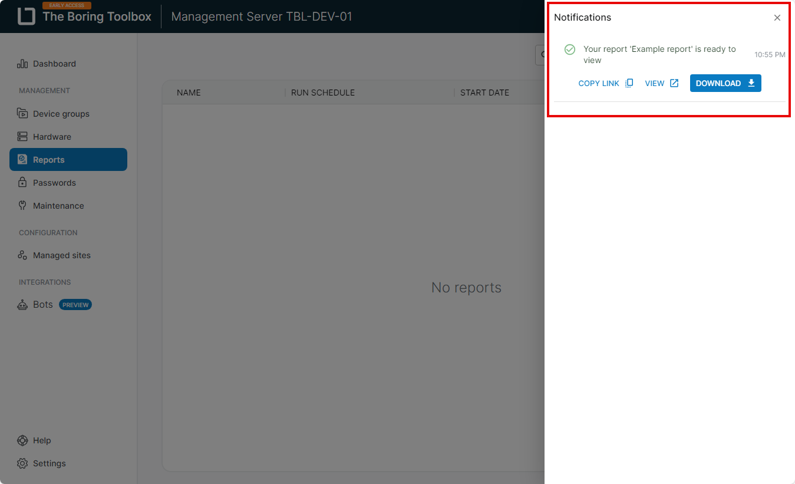View the Example report in new window

pos(661,83)
